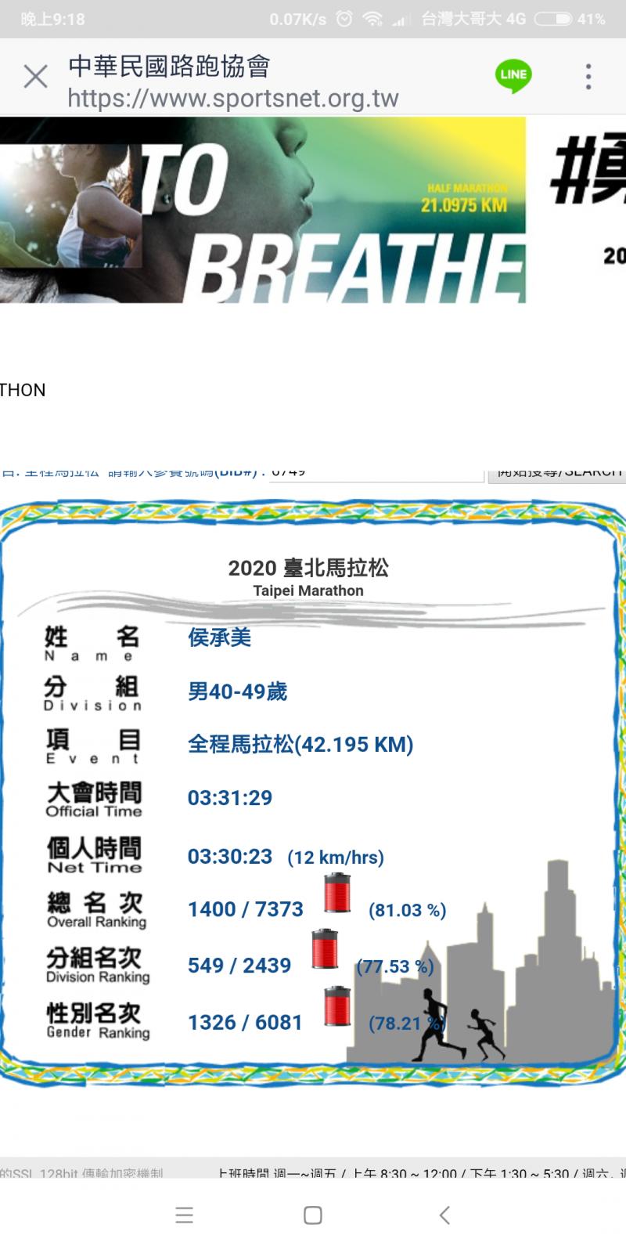The width and height of the screenshot is (626, 1253).
Task: Tap the 姓名 Name label
Action: coord(92,644)
